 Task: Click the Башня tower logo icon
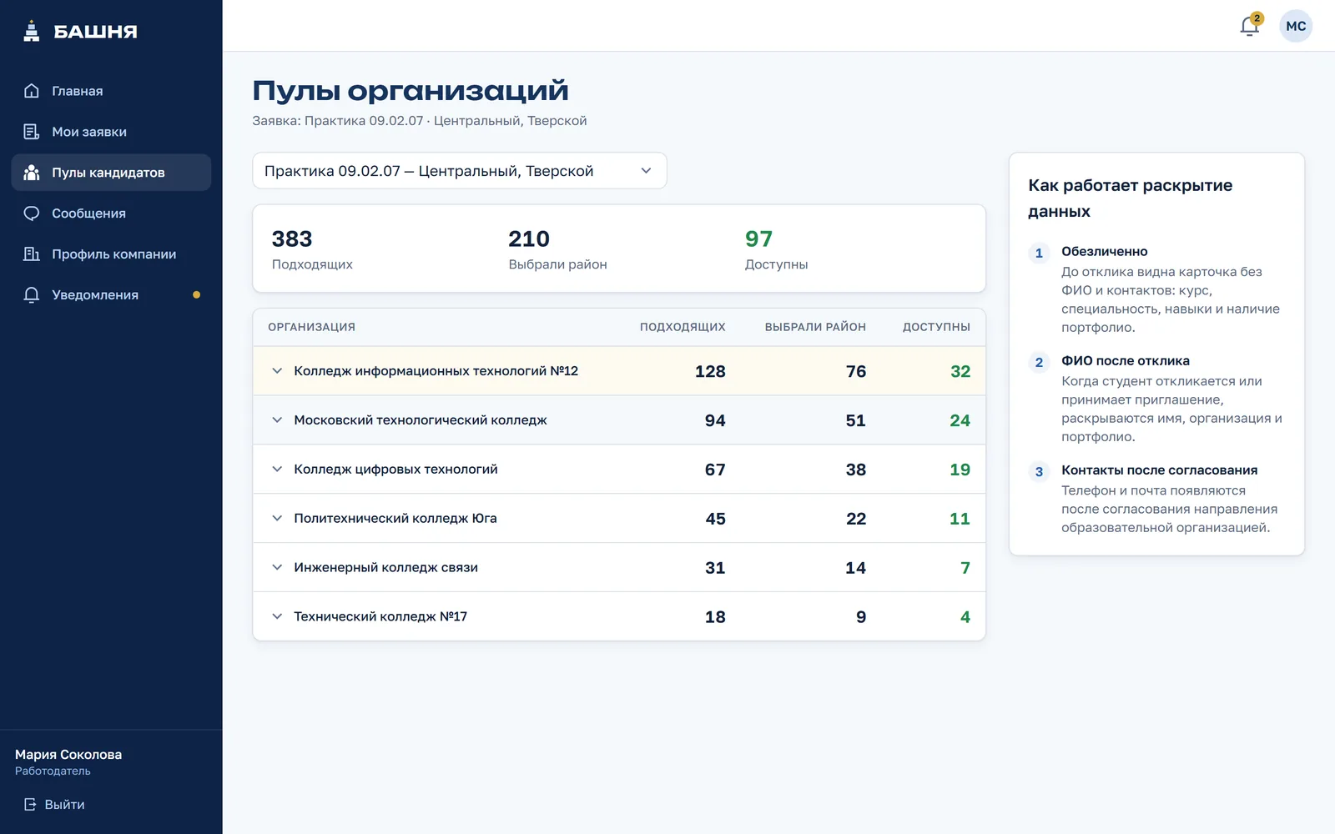(x=32, y=32)
